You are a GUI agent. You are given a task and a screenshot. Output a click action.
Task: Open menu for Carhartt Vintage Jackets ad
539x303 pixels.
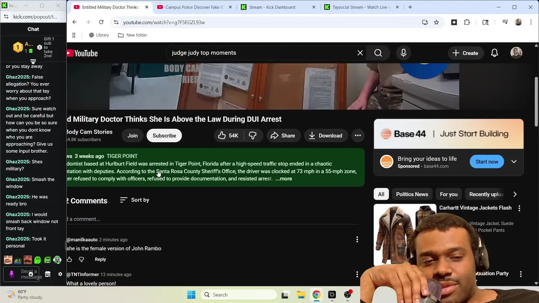(519, 208)
